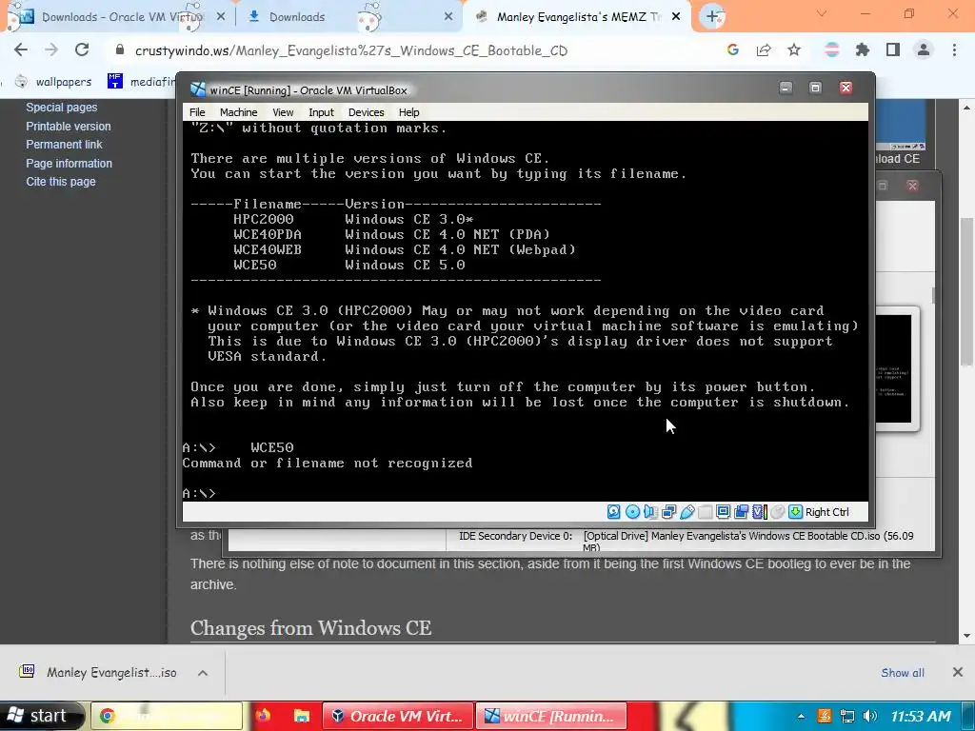The image size is (975, 731).
Task: Click the display settings icon in VM status bar
Action: [723, 511]
